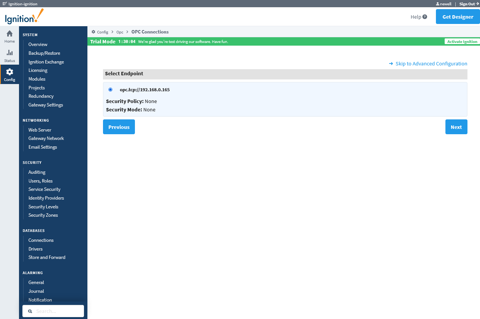
Task: Open Help using the question mark icon
Action: [x=425, y=17]
